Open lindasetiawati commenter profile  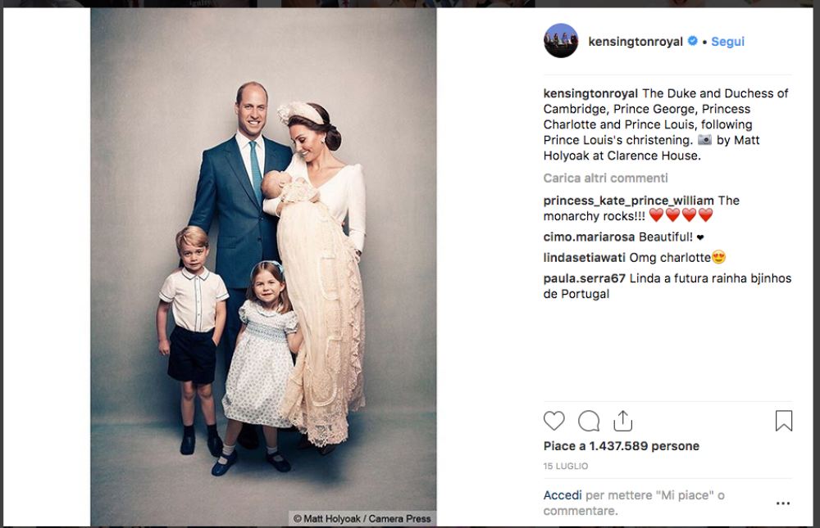pos(584,258)
